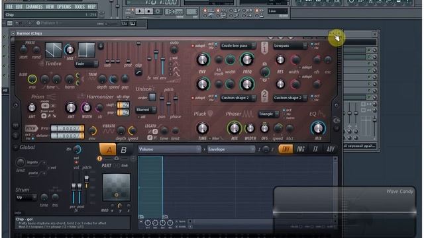Select part B in Harmor

pyautogui.click(x=124, y=149)
